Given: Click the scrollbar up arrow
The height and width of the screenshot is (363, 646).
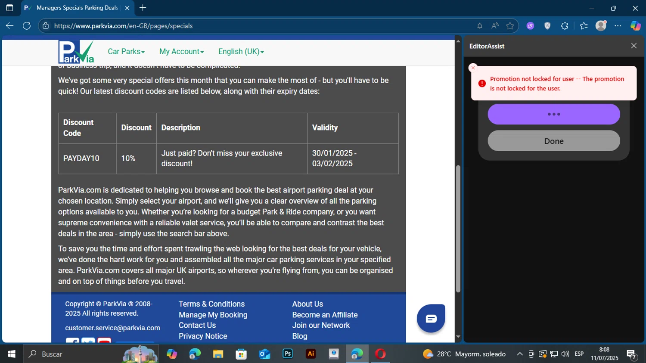Looking at the screenshot, I should pyautogui.click(x=458, y=41).
